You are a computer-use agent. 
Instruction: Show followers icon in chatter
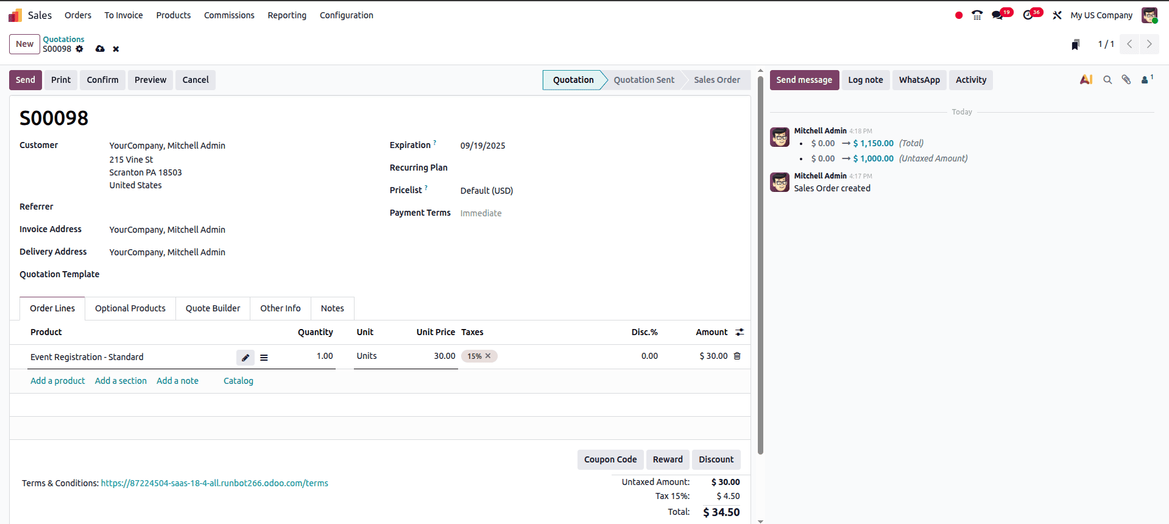click(x=1147, y=79)
